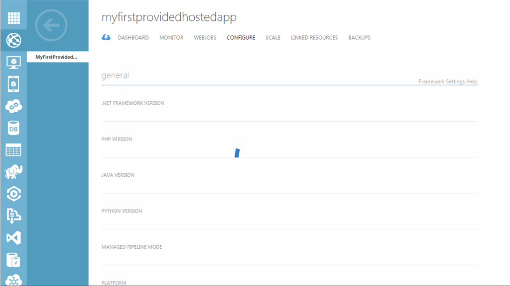
Task: Click the Azure cloud icon beside the tabs
Action: pyautogui.click(x=106, y=37)
